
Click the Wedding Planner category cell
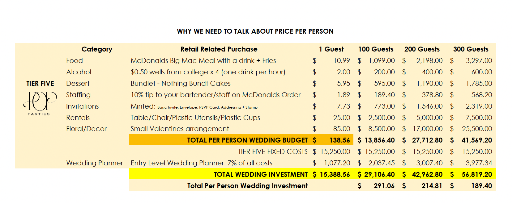(x=95, y=163)
